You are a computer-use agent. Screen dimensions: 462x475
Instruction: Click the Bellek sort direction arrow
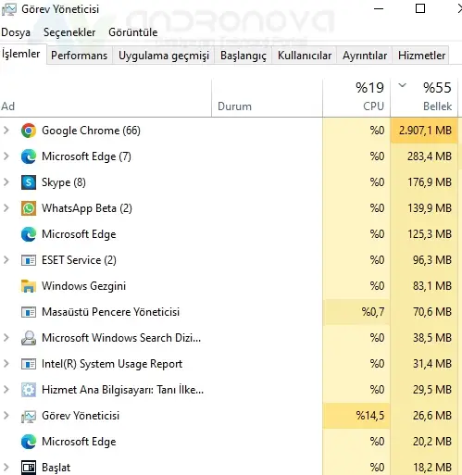402,85
